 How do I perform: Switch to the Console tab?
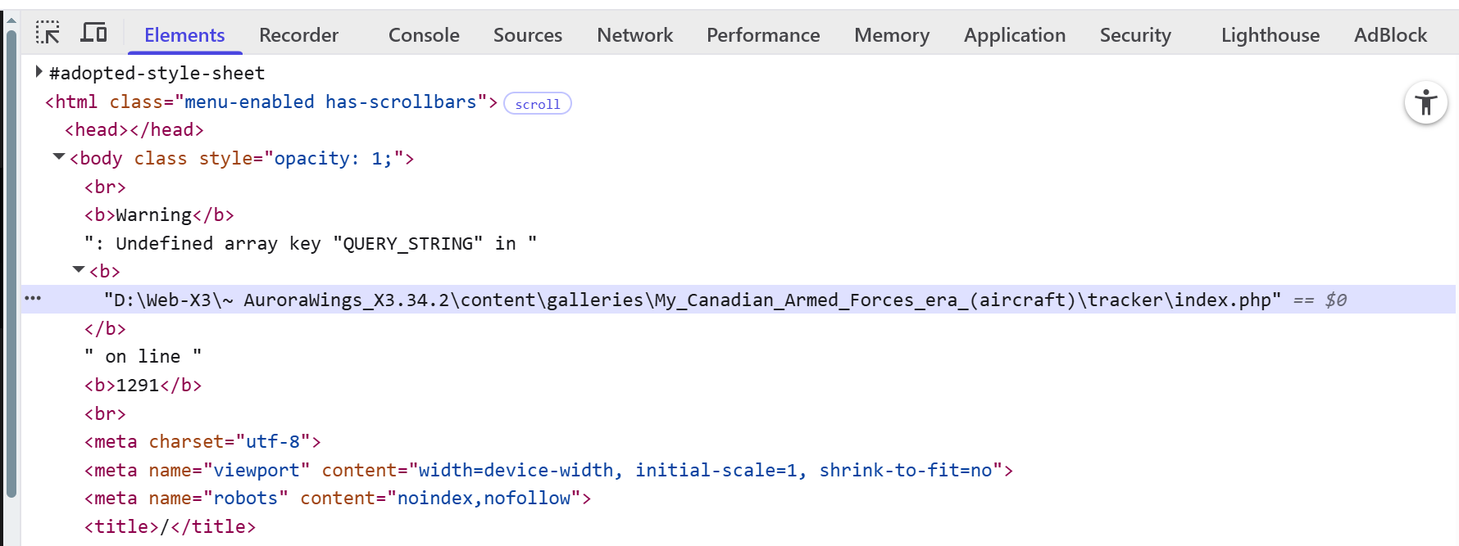tap(424, 35)
